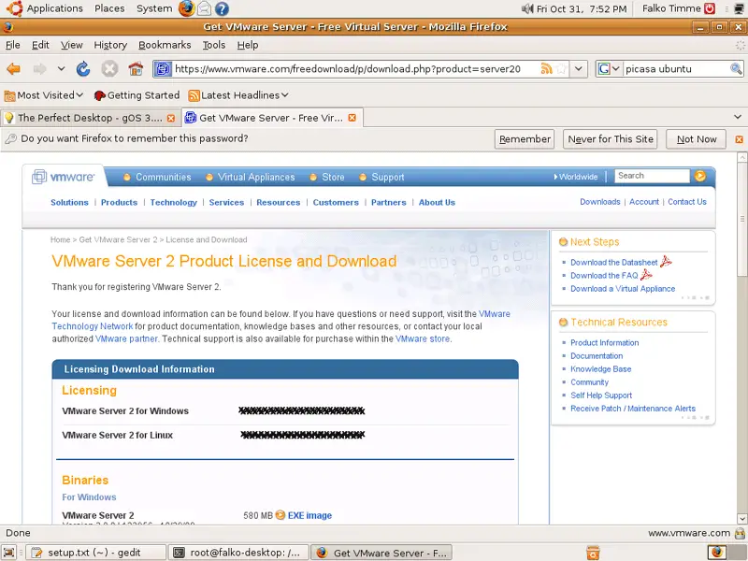Open the Download a Virtual Appliance link

pyautogui.click(x=623, y=289)
